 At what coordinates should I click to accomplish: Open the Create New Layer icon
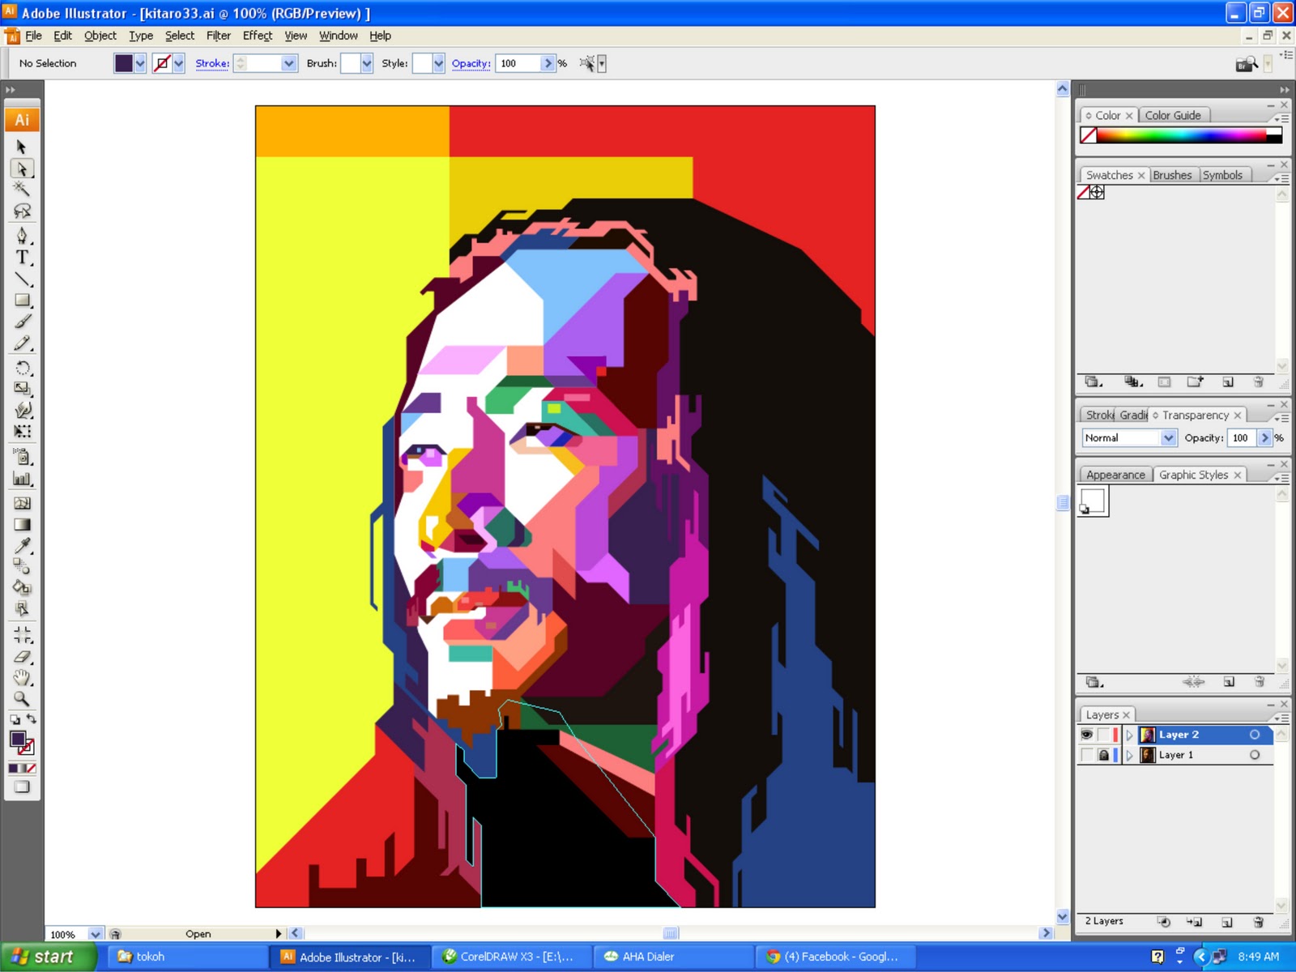pyautogui.click(x=1226, y=922)
